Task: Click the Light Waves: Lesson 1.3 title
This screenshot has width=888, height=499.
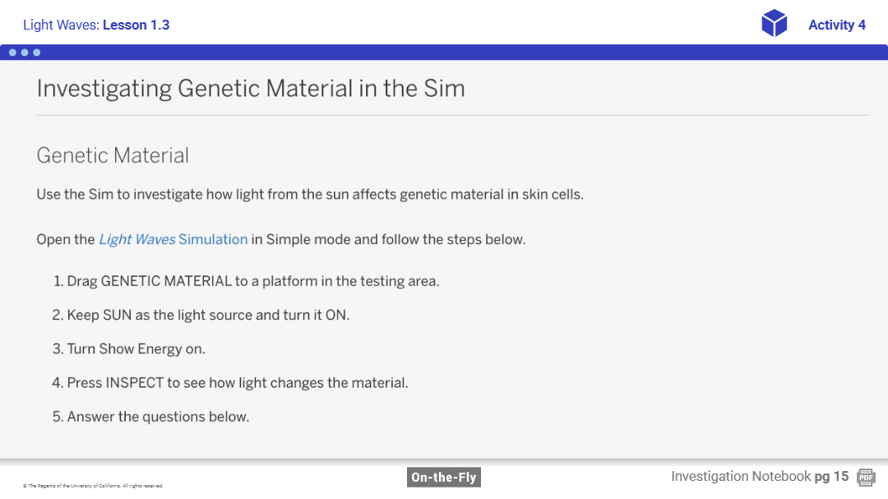Action: (96, 25)
